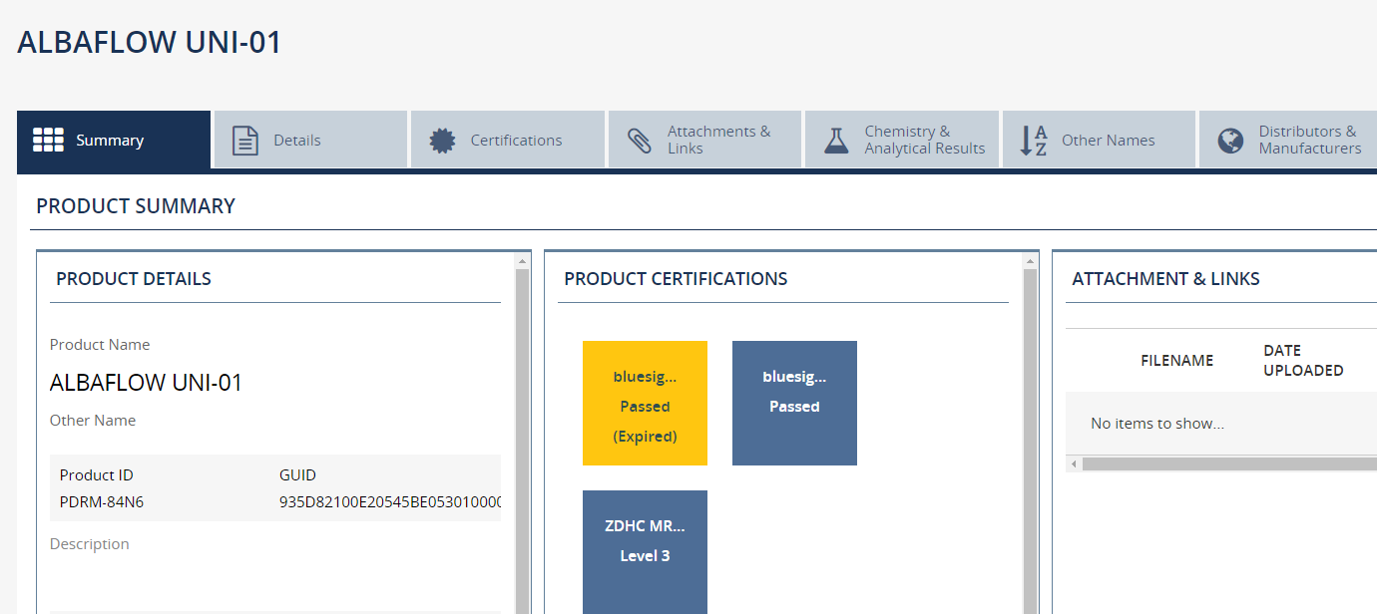Select the expired yellow bluesign certification tile
This screenshot has width=1377, height=614.
point(645,403)
